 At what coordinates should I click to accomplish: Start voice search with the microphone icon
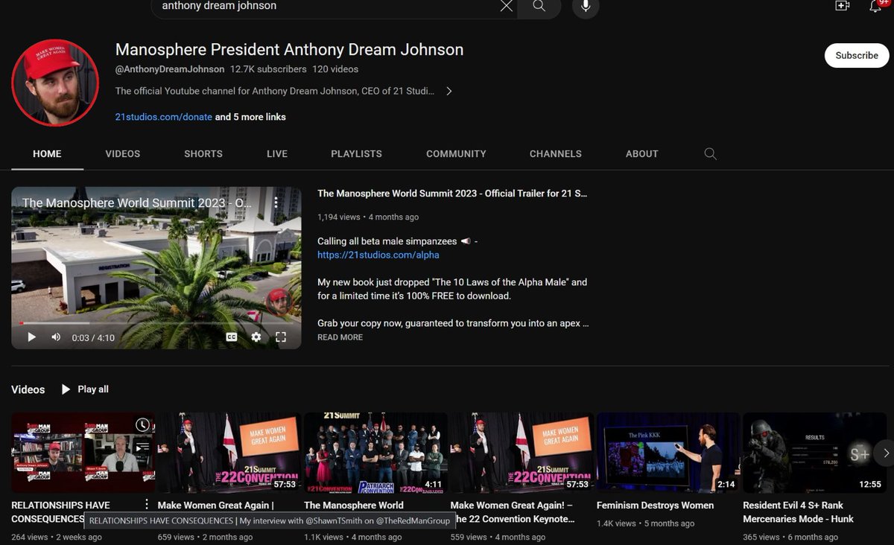pos(586,6)
